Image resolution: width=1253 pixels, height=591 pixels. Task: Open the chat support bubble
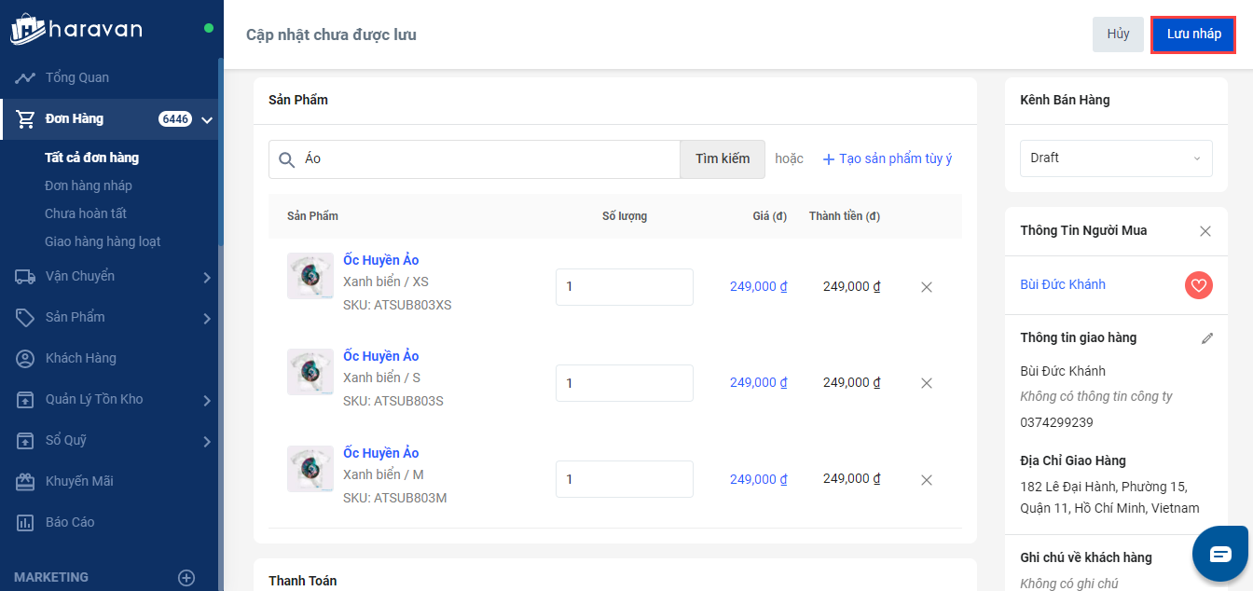(x=1220, y=554)
